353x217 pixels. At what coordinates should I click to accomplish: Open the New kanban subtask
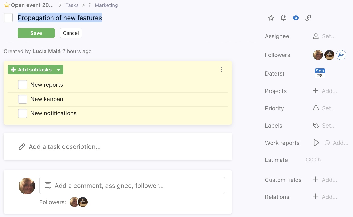[47, 99]
